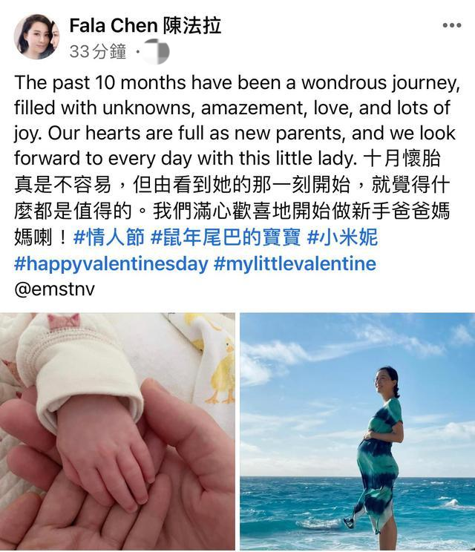Viewport: 475px width, 552px height.
Task: Open the post via 33分鐘 timestamp
Action: (97, 51)
